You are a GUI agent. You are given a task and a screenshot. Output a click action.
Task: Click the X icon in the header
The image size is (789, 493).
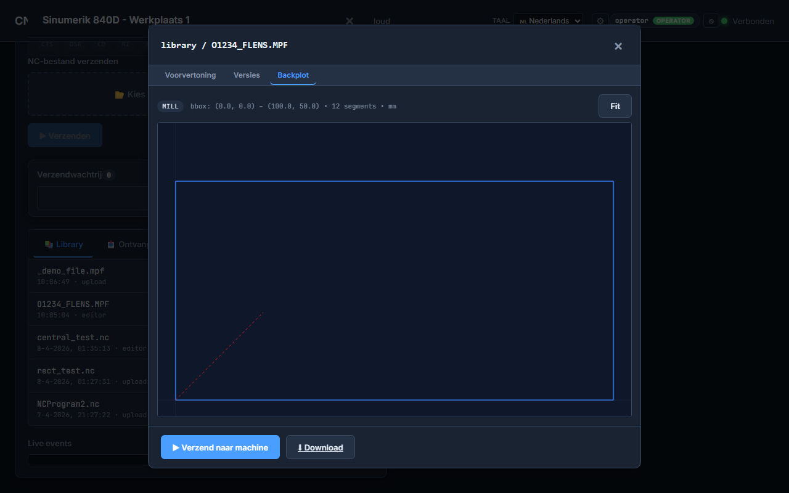click(350, 21)
